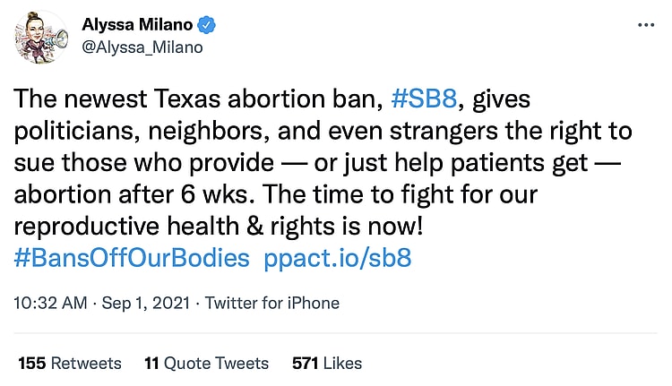672x386 pixels.
Task: Click the Twitter for iPhone source label
Action: click(272, 303)
